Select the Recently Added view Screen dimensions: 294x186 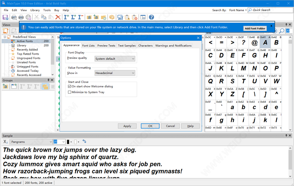tap(27, 49)
